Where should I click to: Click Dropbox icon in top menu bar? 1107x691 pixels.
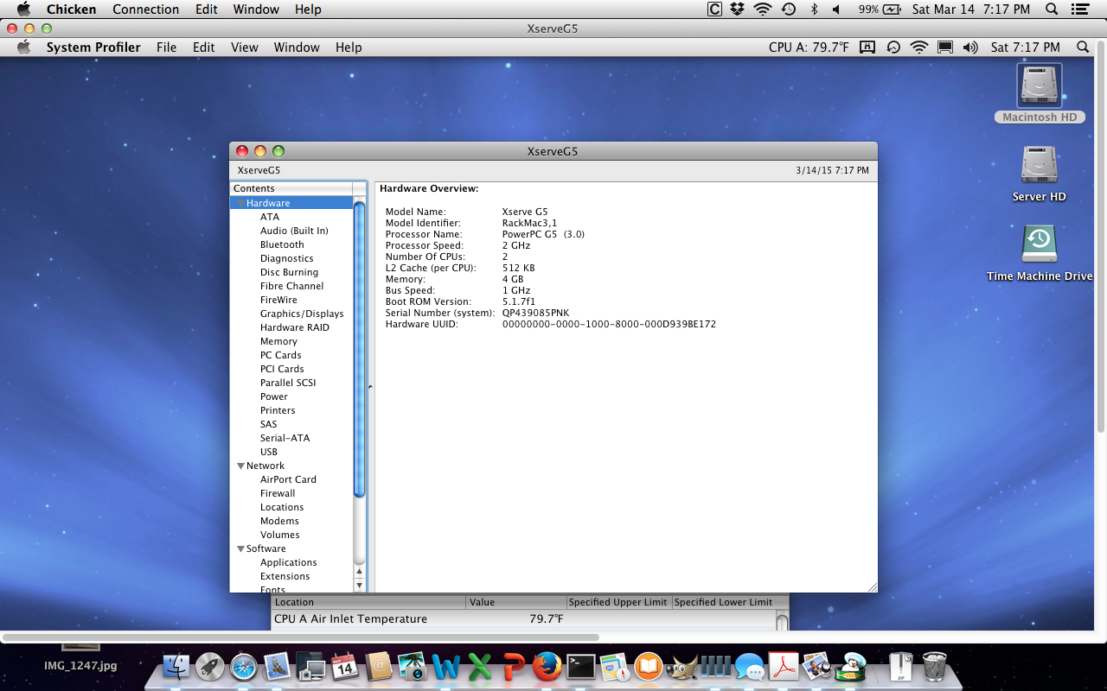tap(738, 10)
